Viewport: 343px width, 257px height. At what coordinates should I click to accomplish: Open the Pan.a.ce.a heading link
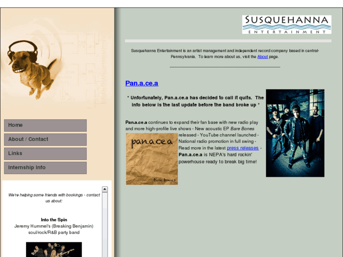point(142,83)
